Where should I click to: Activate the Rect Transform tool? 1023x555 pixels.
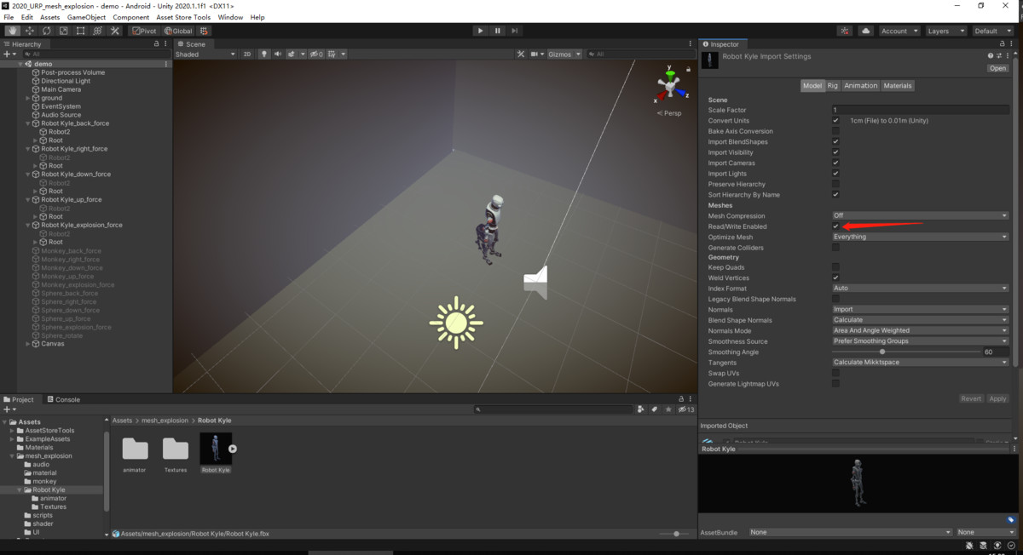click(79, 30)
